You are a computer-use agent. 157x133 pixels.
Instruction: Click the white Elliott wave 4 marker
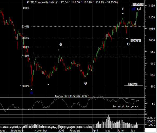coord(128,44)
